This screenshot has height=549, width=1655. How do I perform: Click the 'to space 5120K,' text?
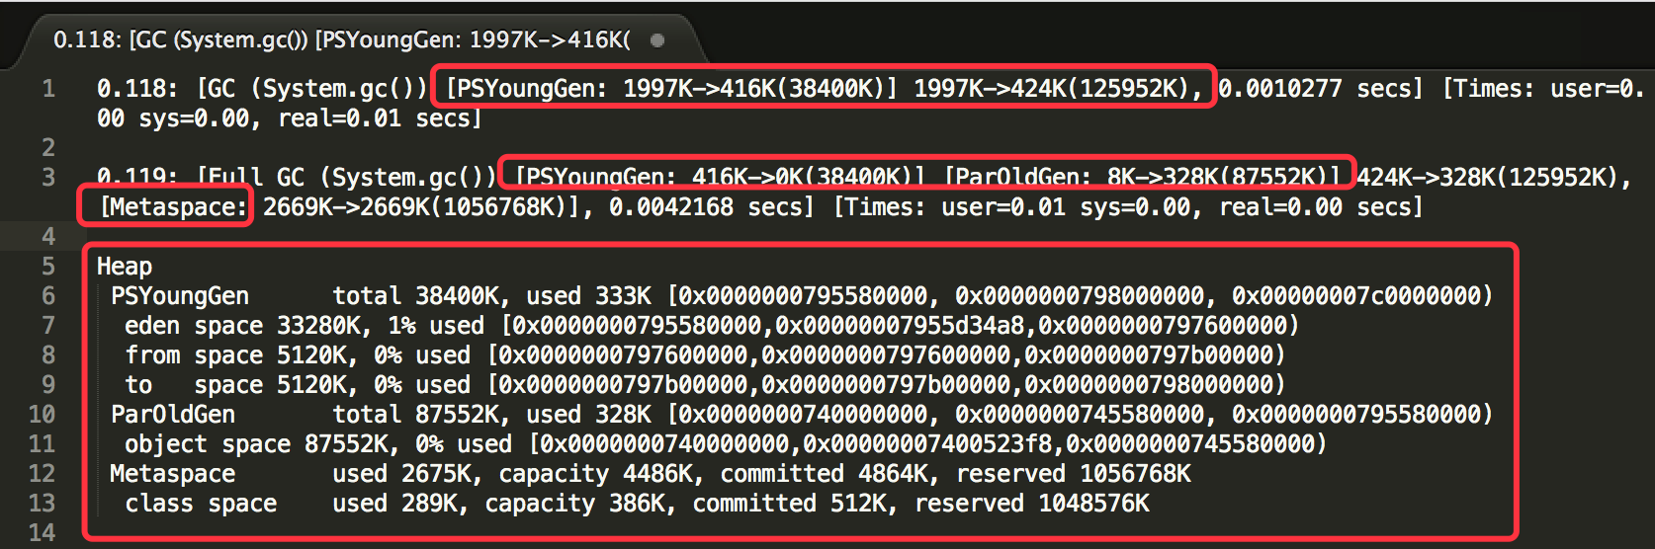coord(241,385)
